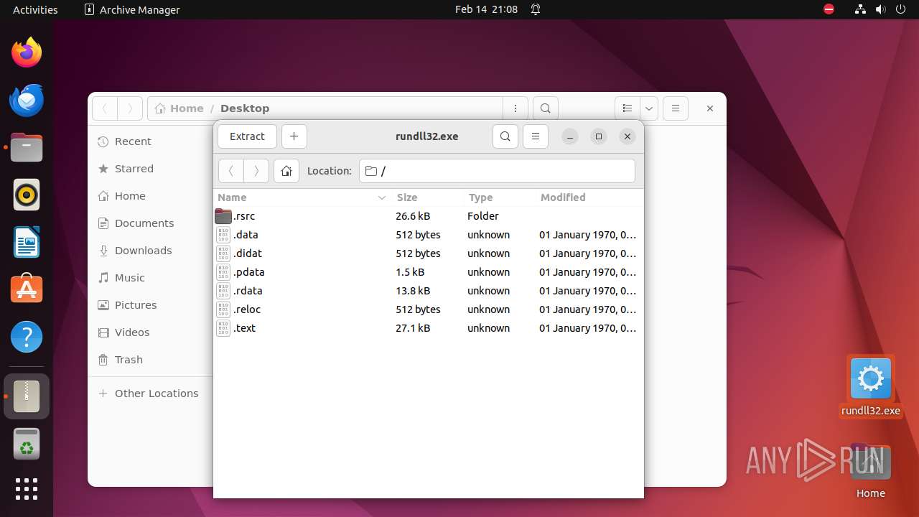Launch LibreOffice Writer from the dock

pos(27,242)
